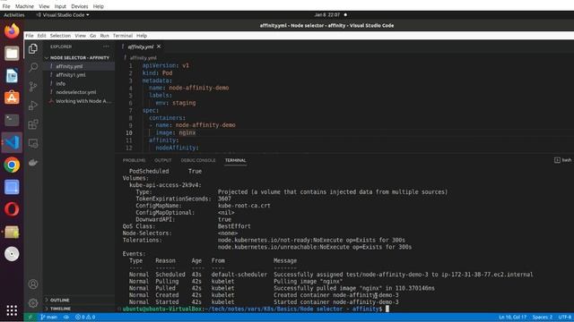
Task: Open the Accounts menu icon
Action: tap(33, 284)
